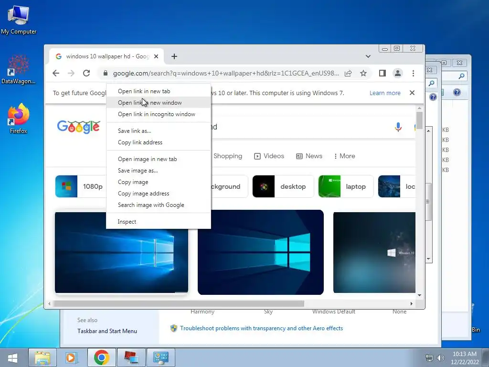Share this page via the share icon
489x367 pixels.
[x=348, y=73]
